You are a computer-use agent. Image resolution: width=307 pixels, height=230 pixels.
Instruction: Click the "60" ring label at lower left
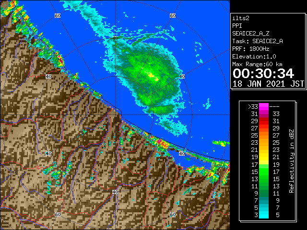coord(58,214)
